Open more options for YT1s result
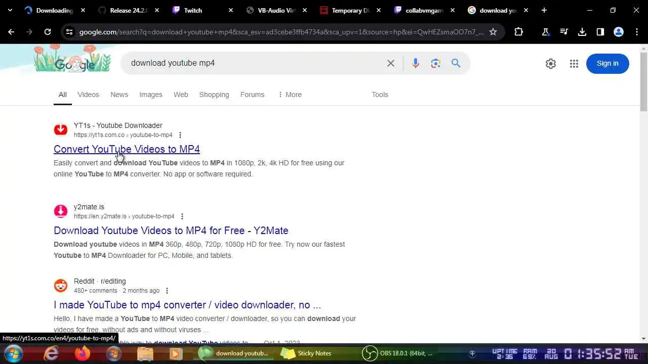Screen dimensions: 648x364 pos(180,135)
